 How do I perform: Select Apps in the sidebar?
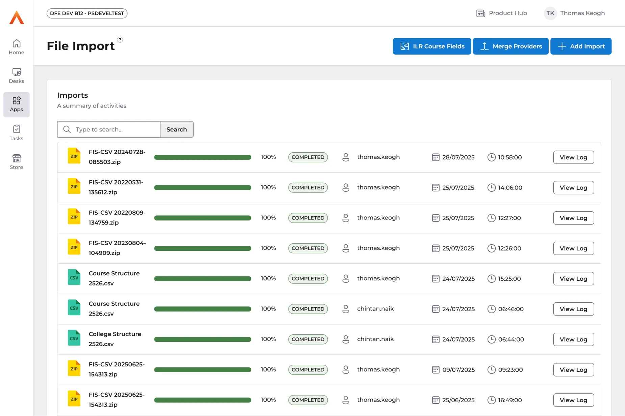click(x=16, y=104)
